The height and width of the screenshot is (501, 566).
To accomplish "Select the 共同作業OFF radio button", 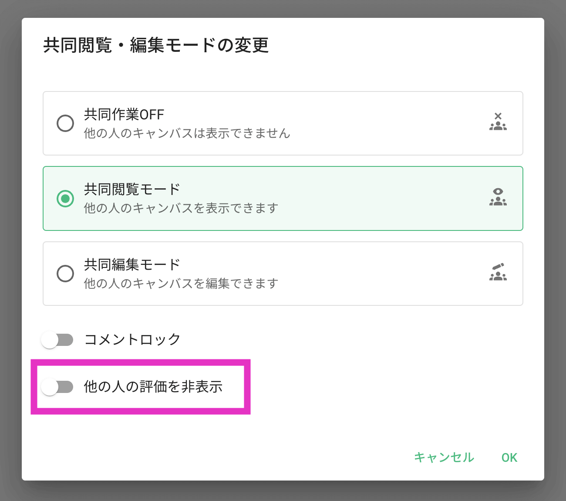I will point(65,123).
